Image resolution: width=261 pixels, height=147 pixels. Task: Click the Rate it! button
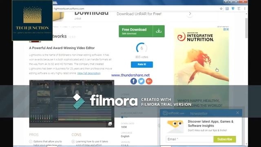point(142,65)
